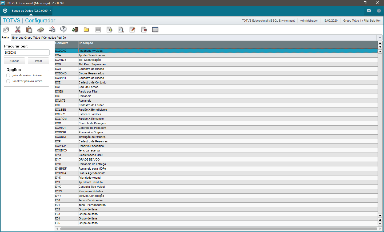Expand the Consultas Padrão path dropdown
Viewport: 384px width, 232px height.
pos(380,38)
